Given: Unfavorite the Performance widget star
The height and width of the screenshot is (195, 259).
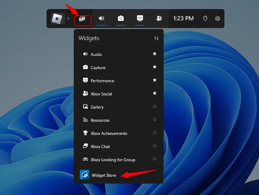Looking at the screenshot, I should 155,80.
